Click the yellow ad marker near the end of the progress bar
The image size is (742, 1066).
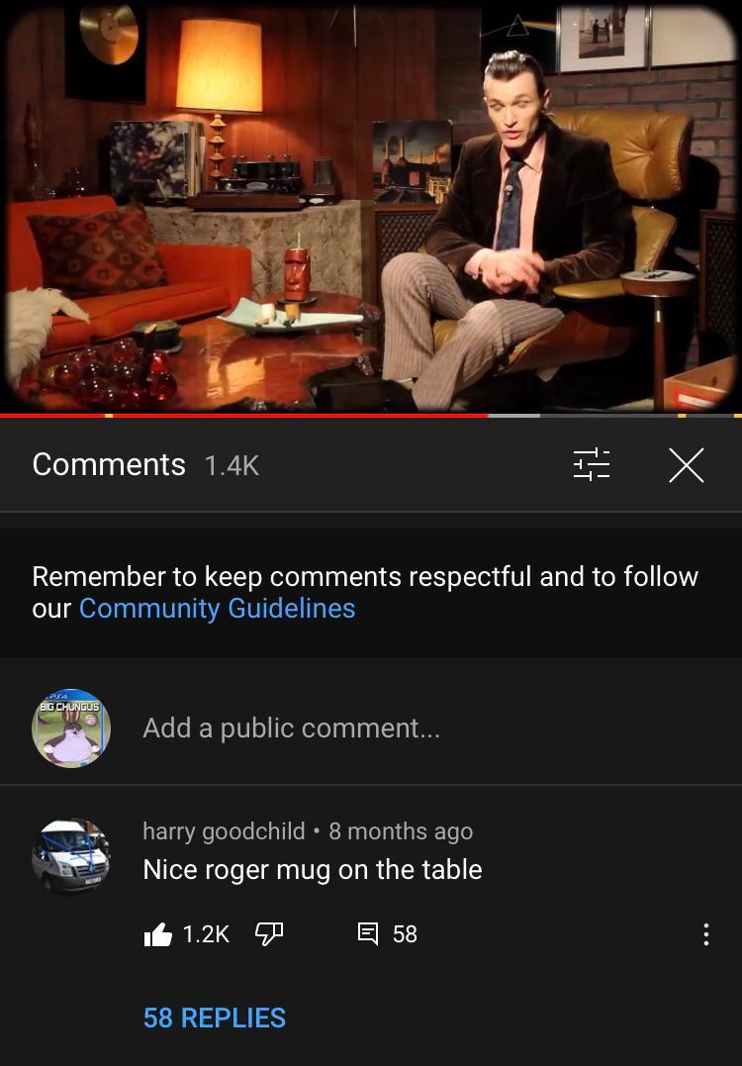[683, 415]
